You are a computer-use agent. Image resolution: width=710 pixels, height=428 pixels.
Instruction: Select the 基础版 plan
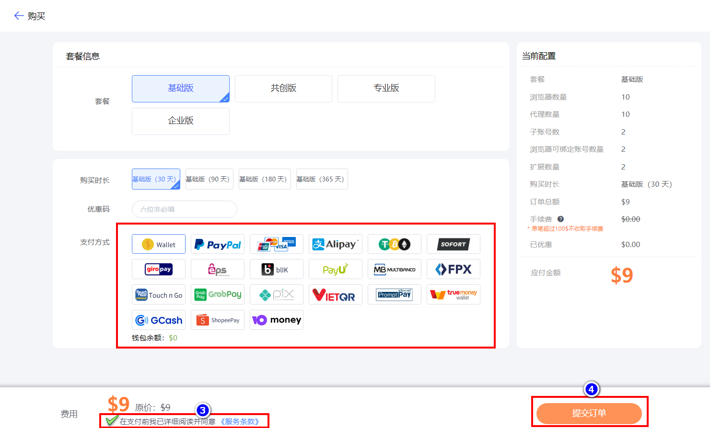pos(181,89)
